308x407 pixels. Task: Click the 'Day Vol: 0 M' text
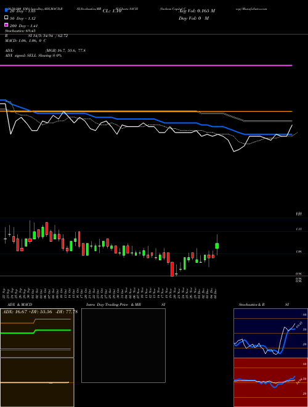[193, 18]
